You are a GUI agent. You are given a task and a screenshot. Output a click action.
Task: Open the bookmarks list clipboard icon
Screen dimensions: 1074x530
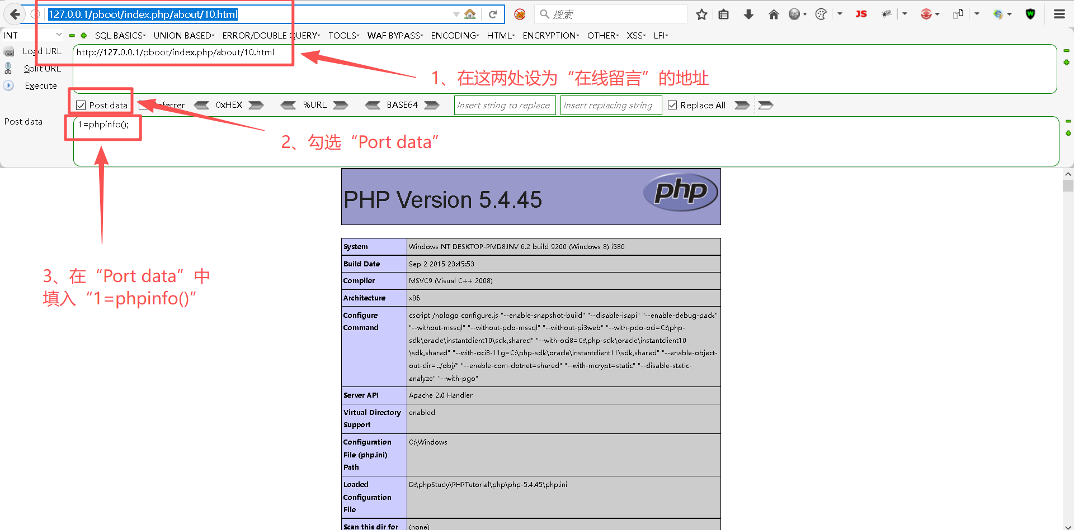(723, 15)
